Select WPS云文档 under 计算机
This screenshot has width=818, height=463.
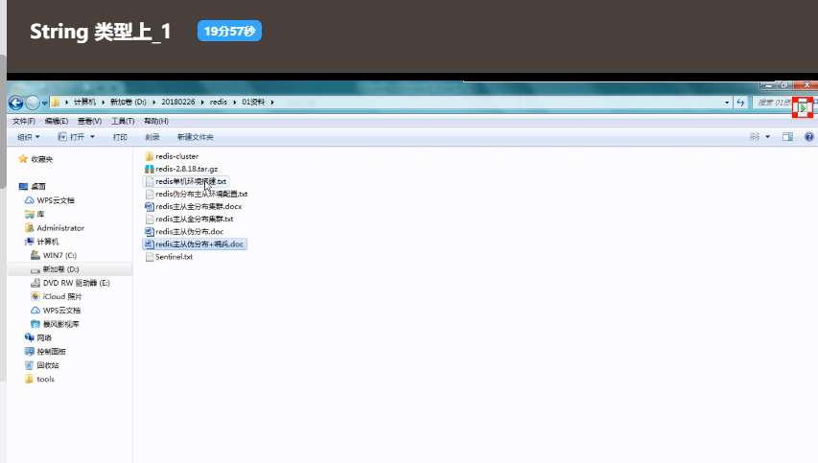click(x=61, y=311)
